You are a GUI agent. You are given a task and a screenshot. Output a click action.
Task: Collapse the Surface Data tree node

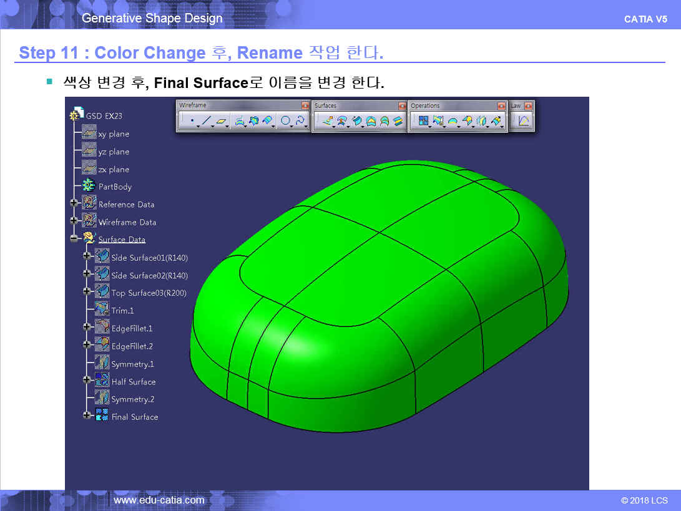coord(74,238)
